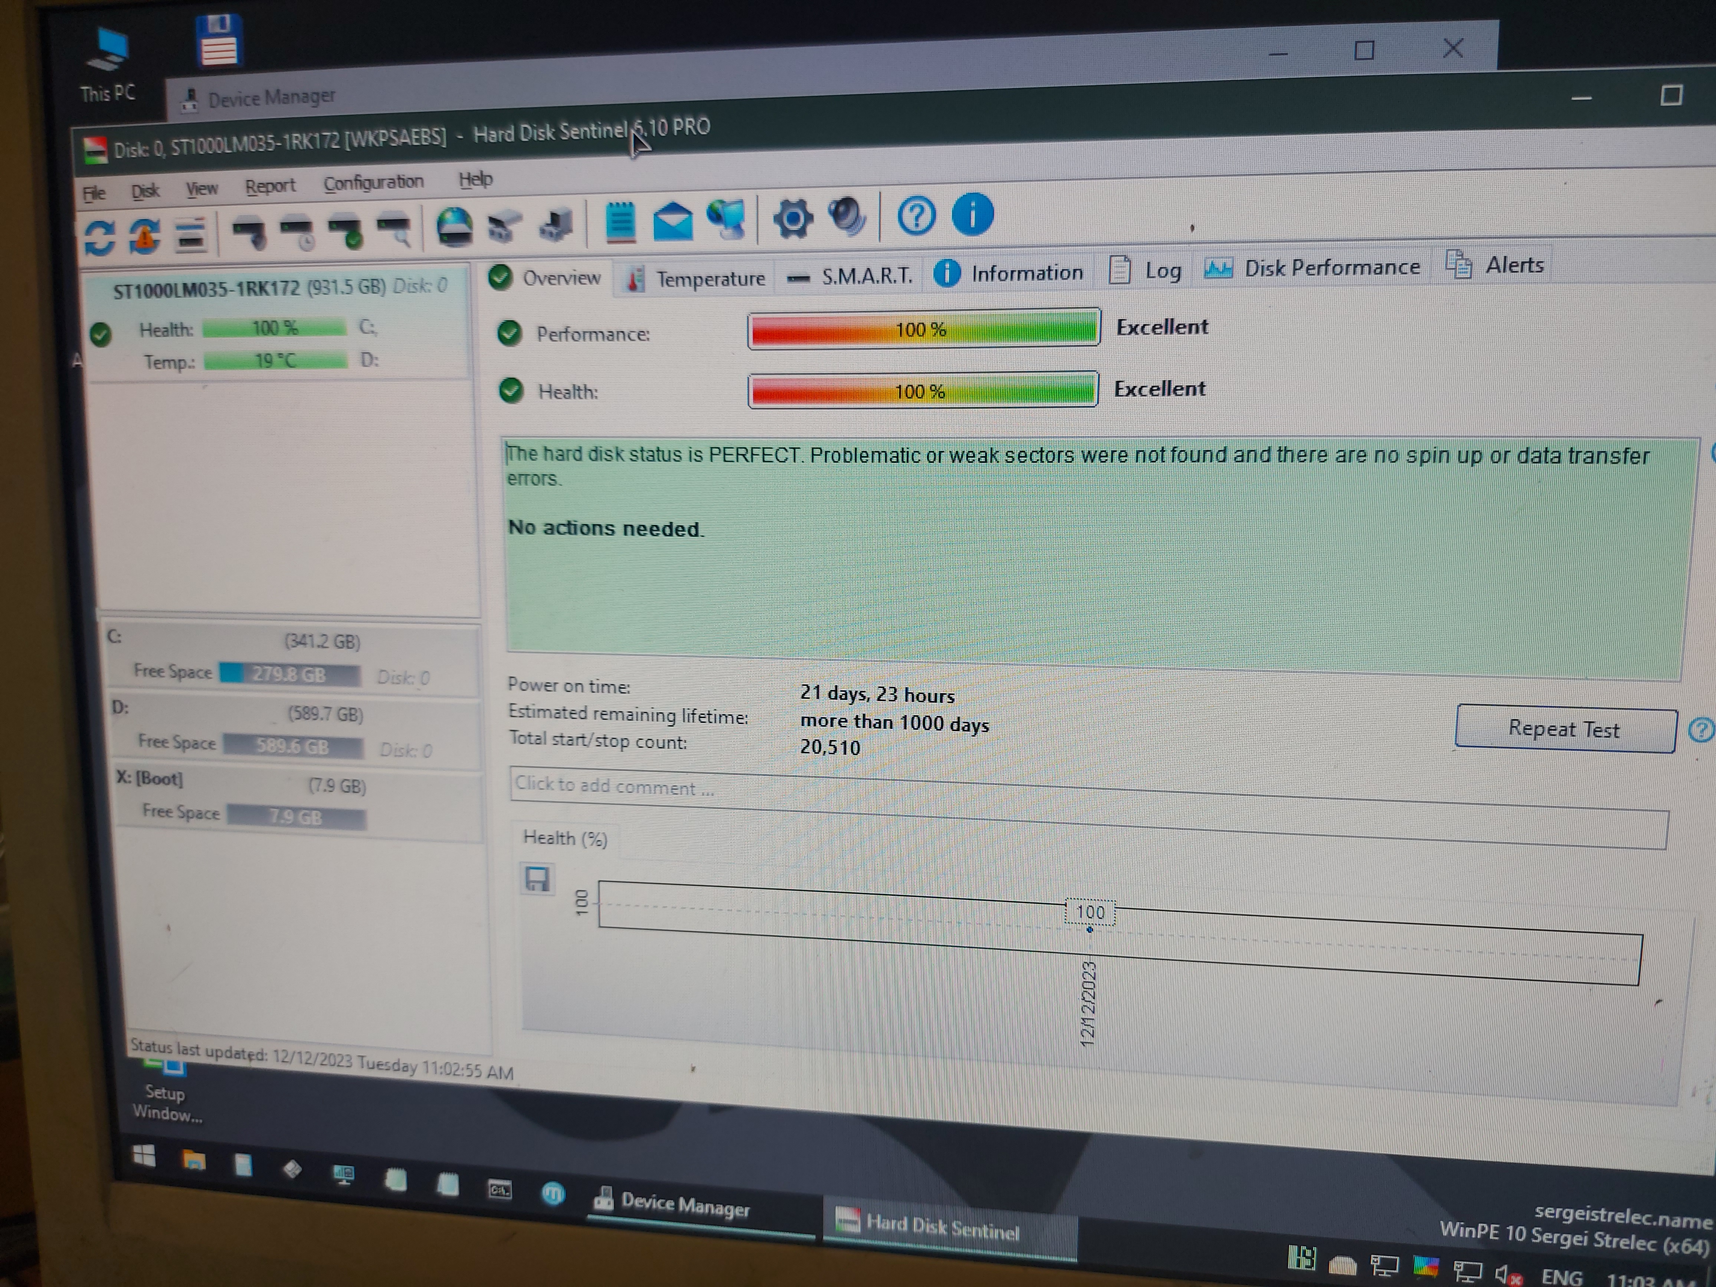This screenshot has width=1716, height=1287.
Task: Click the start/stop count value '20,510'
Action: click(x=830, y=747)
